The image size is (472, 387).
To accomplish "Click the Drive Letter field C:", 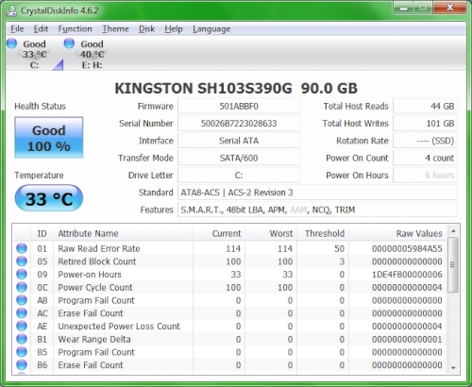I will click(x=239, y=176).
